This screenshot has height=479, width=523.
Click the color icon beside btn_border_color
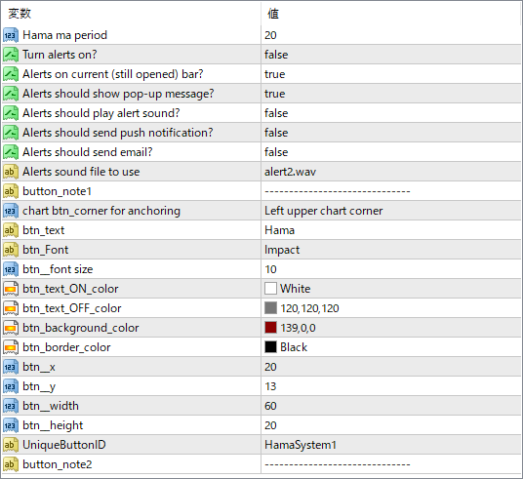point(11,347)
